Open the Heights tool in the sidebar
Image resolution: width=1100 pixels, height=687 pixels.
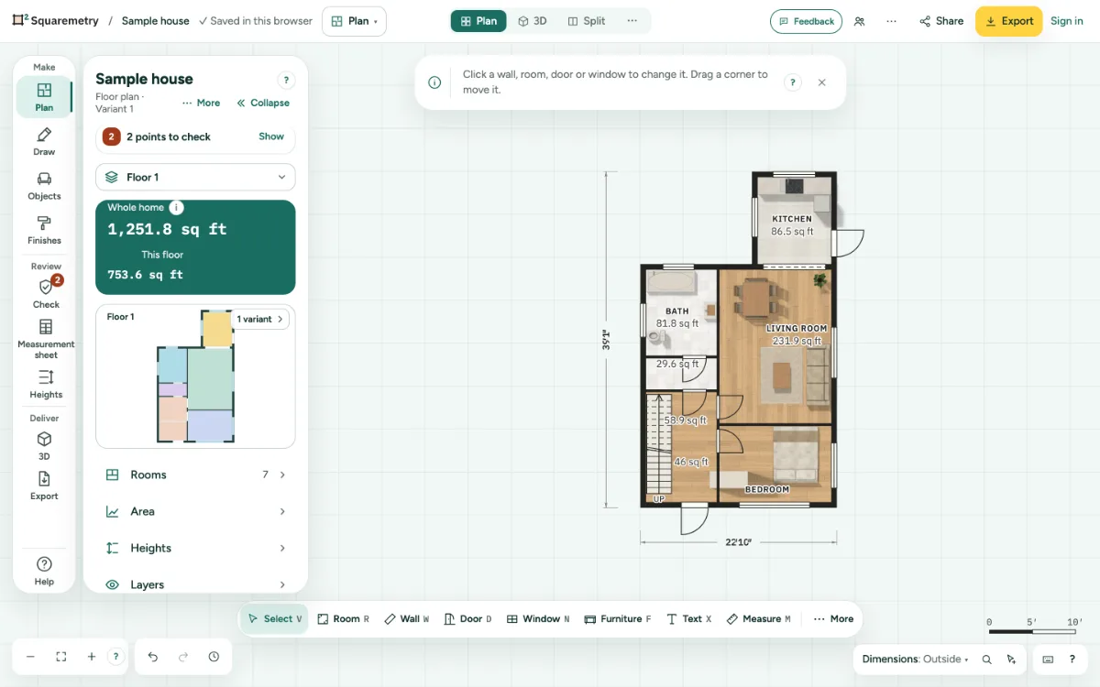pyautogui.click(x=46, y=385)
